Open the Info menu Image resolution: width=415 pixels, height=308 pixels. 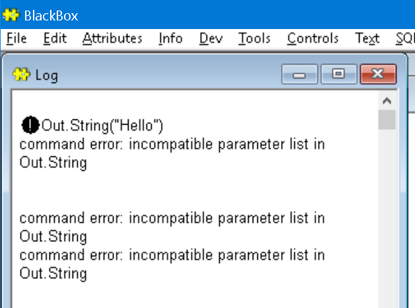tap(171, 39)
